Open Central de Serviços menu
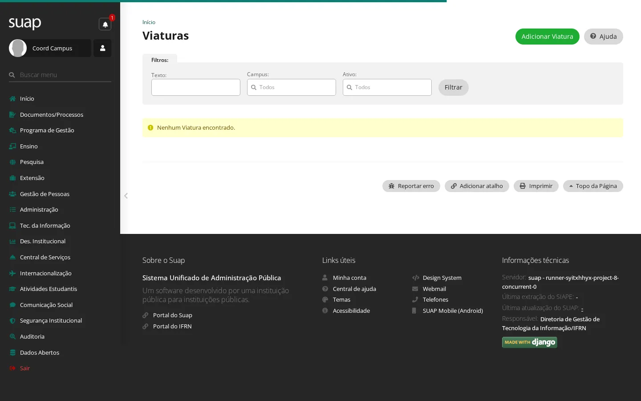 point(60,257)
